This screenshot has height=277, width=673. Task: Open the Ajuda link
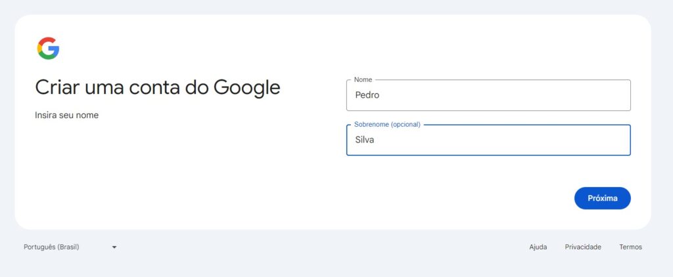(538, 247)
